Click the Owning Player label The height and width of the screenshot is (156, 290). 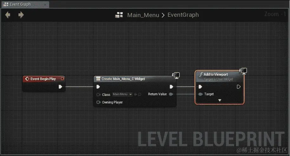(112, 102)
